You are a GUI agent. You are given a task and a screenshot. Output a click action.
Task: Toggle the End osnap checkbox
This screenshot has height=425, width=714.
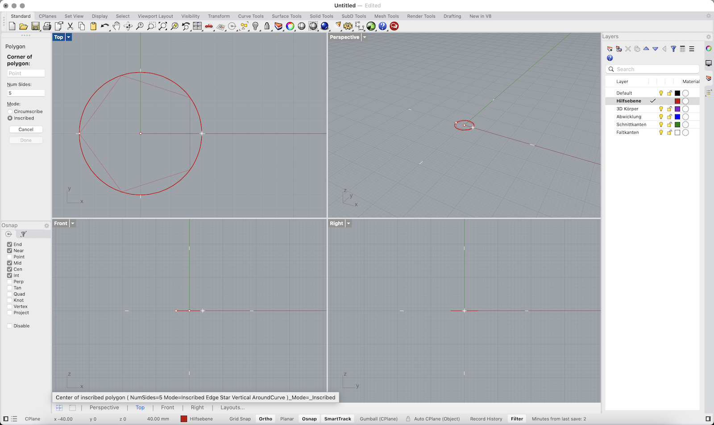point(9,244)
